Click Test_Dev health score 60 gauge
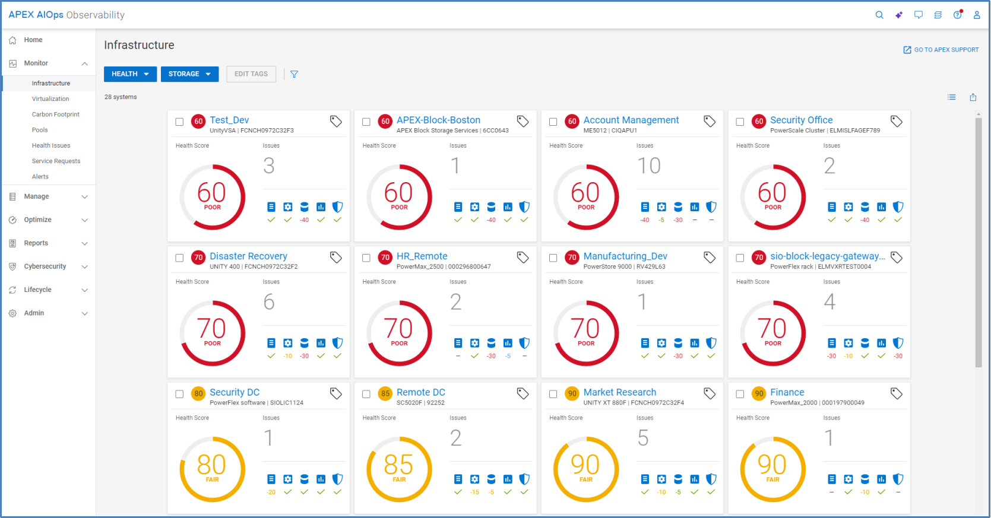 pyautogui.click(x=212, y=197)
